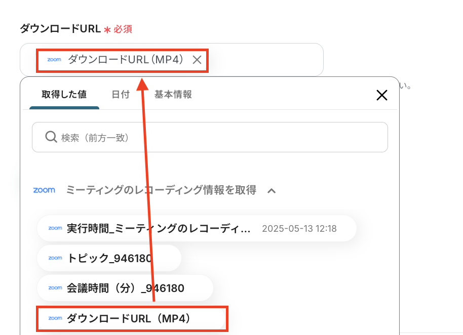This screenshot has height=335, width=463.
Task: Focus the 検索（前方一致） search box
Action: click(x=218, y=137)
